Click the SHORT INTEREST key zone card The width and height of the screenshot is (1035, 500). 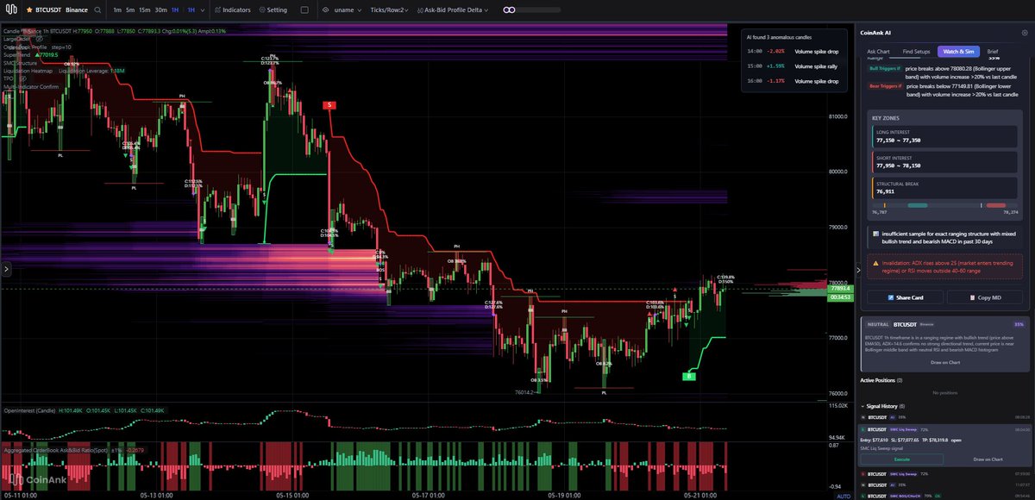(x=945, y=162)
